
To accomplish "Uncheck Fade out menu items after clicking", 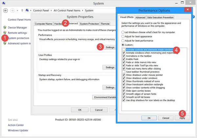I will [x=124, y=69].
